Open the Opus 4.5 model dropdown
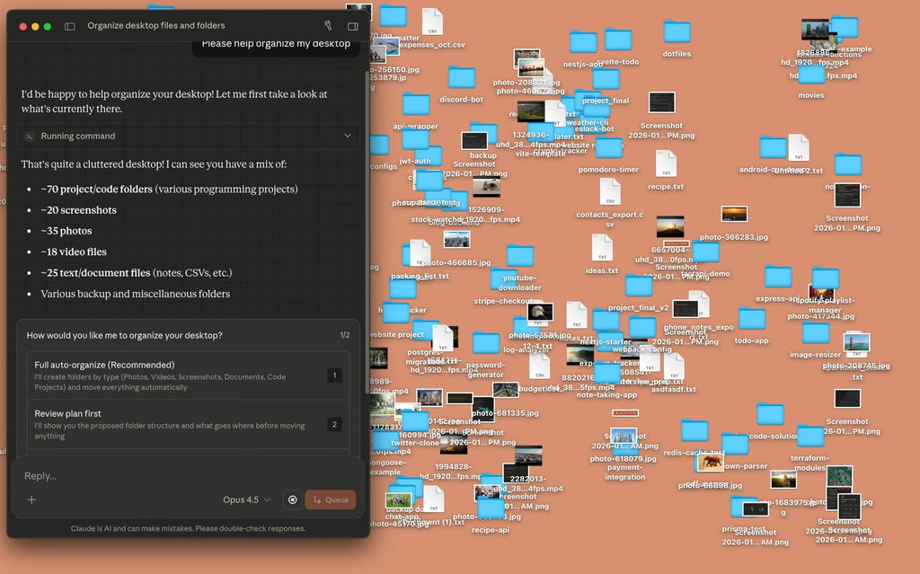This screenshot has width=920, height=574. pos(245,499)
